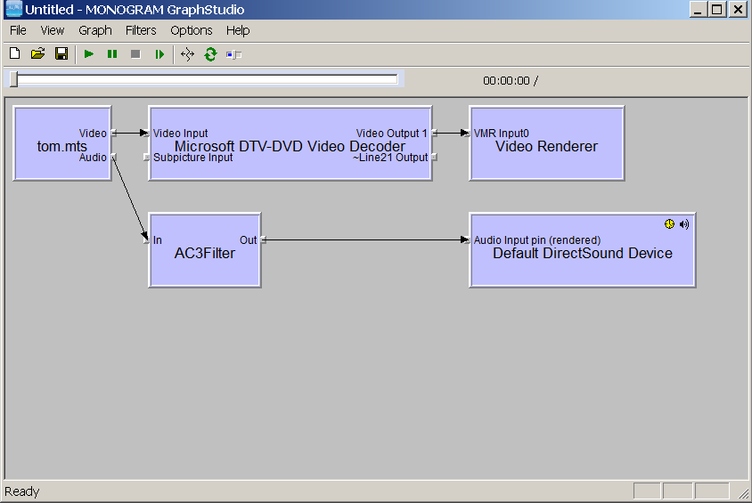Open a graph file with folder icon
The width and height of the screenshot is (752, 503).
tap(38, 53)
